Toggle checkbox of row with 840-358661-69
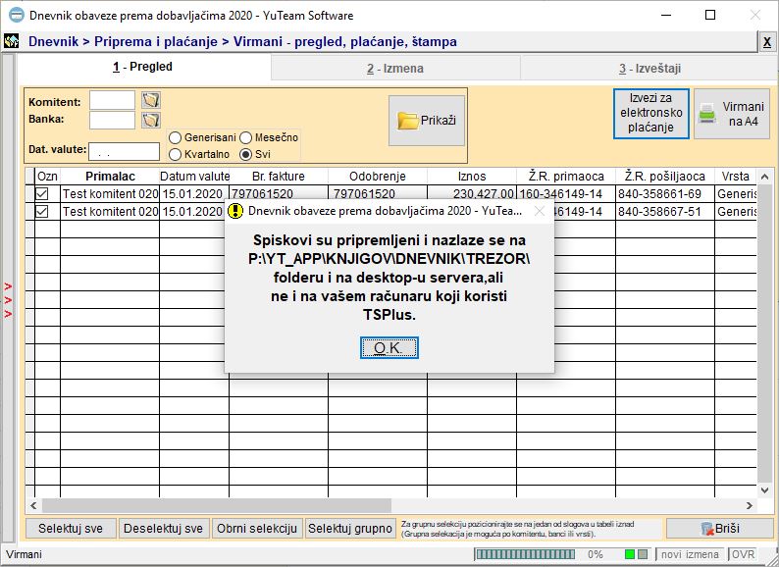Screen dimensions: 779x567 [42, 194]
